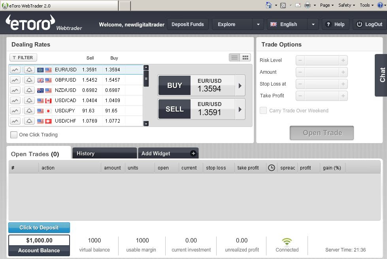Enable One Click Trading

[x=14, y=135]
